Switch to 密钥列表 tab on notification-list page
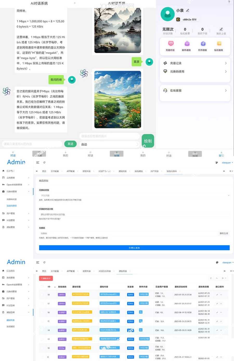This screenshot has width=234, height=361. click(87, 271)
